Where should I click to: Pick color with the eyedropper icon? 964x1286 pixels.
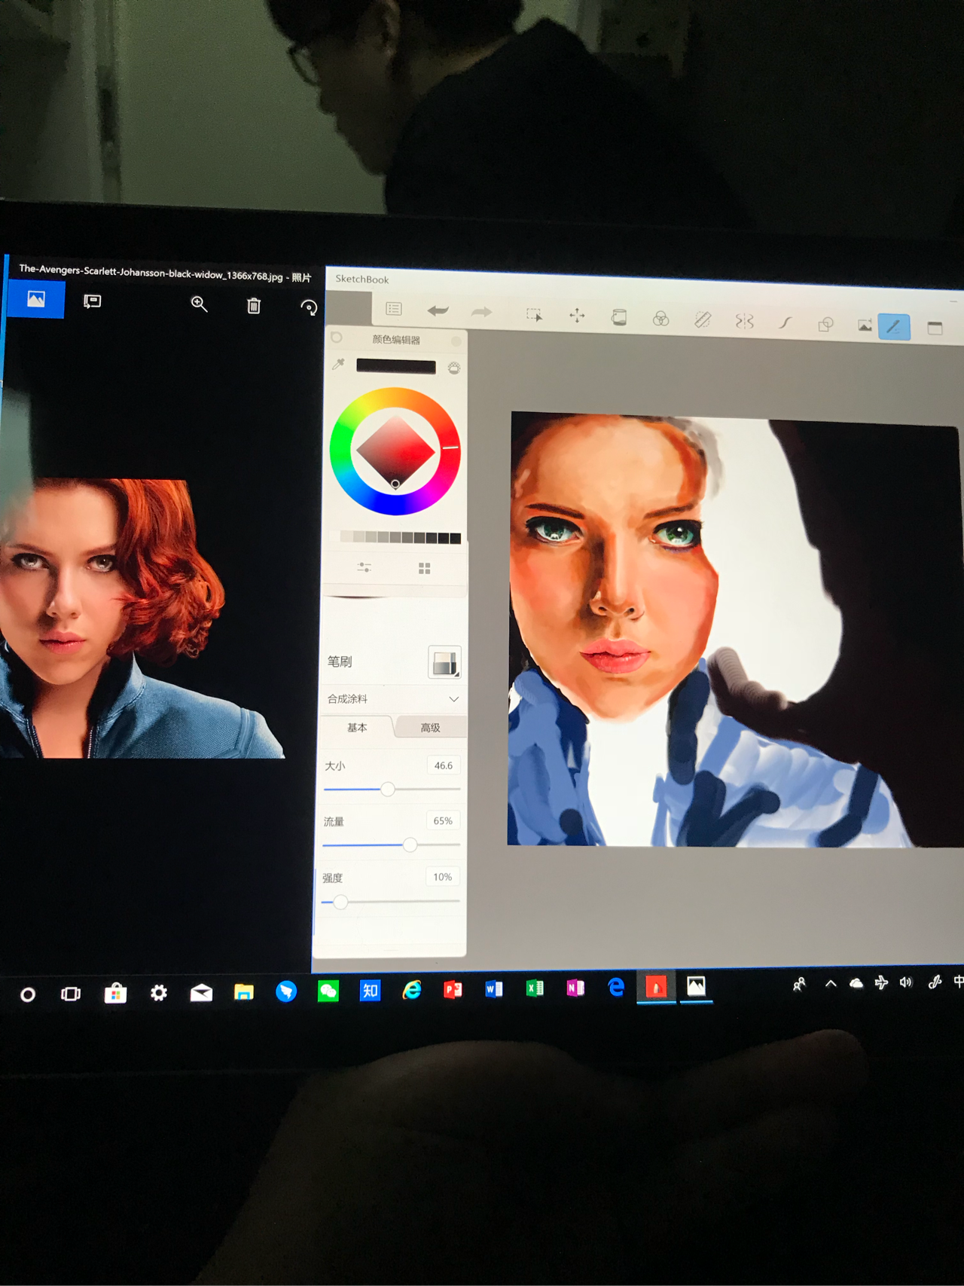pyautogui.click(x=338, y=365)
